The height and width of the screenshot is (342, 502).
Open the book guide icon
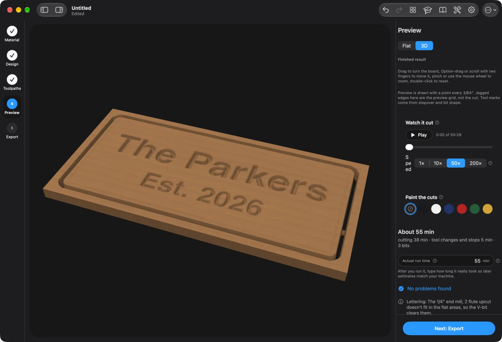[443, 10]
